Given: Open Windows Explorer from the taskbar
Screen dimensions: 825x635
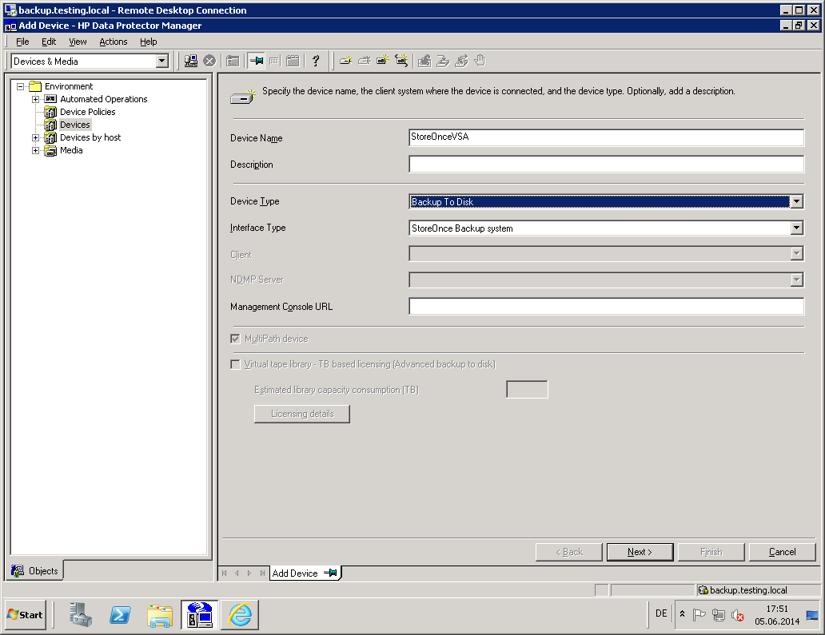Looking at the screenshot, I should tap(160, 616).
